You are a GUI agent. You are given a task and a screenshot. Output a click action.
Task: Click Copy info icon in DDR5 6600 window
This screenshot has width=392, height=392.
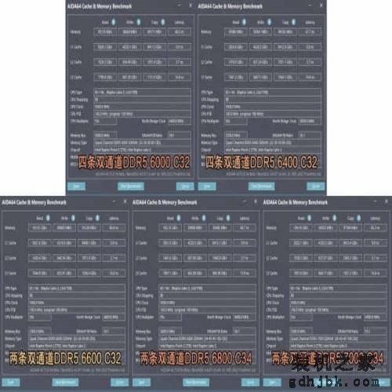click(97, 218)
